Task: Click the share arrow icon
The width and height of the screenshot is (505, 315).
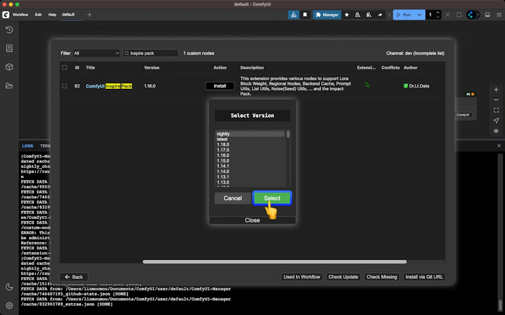Action: pos(380,14)
